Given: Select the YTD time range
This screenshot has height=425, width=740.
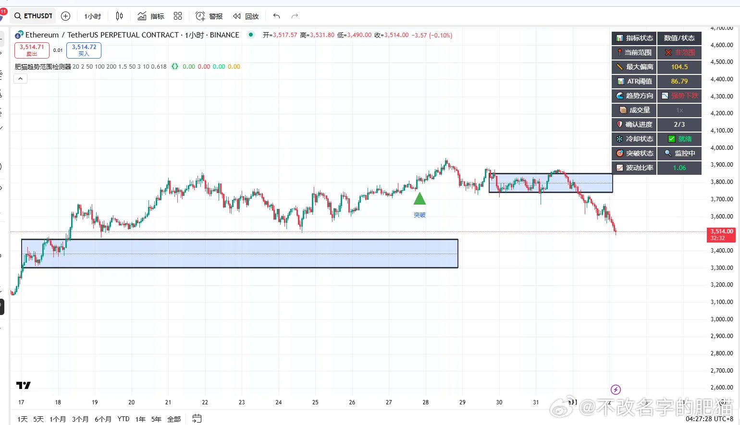Looking at the screenshot, I should 123,419.
